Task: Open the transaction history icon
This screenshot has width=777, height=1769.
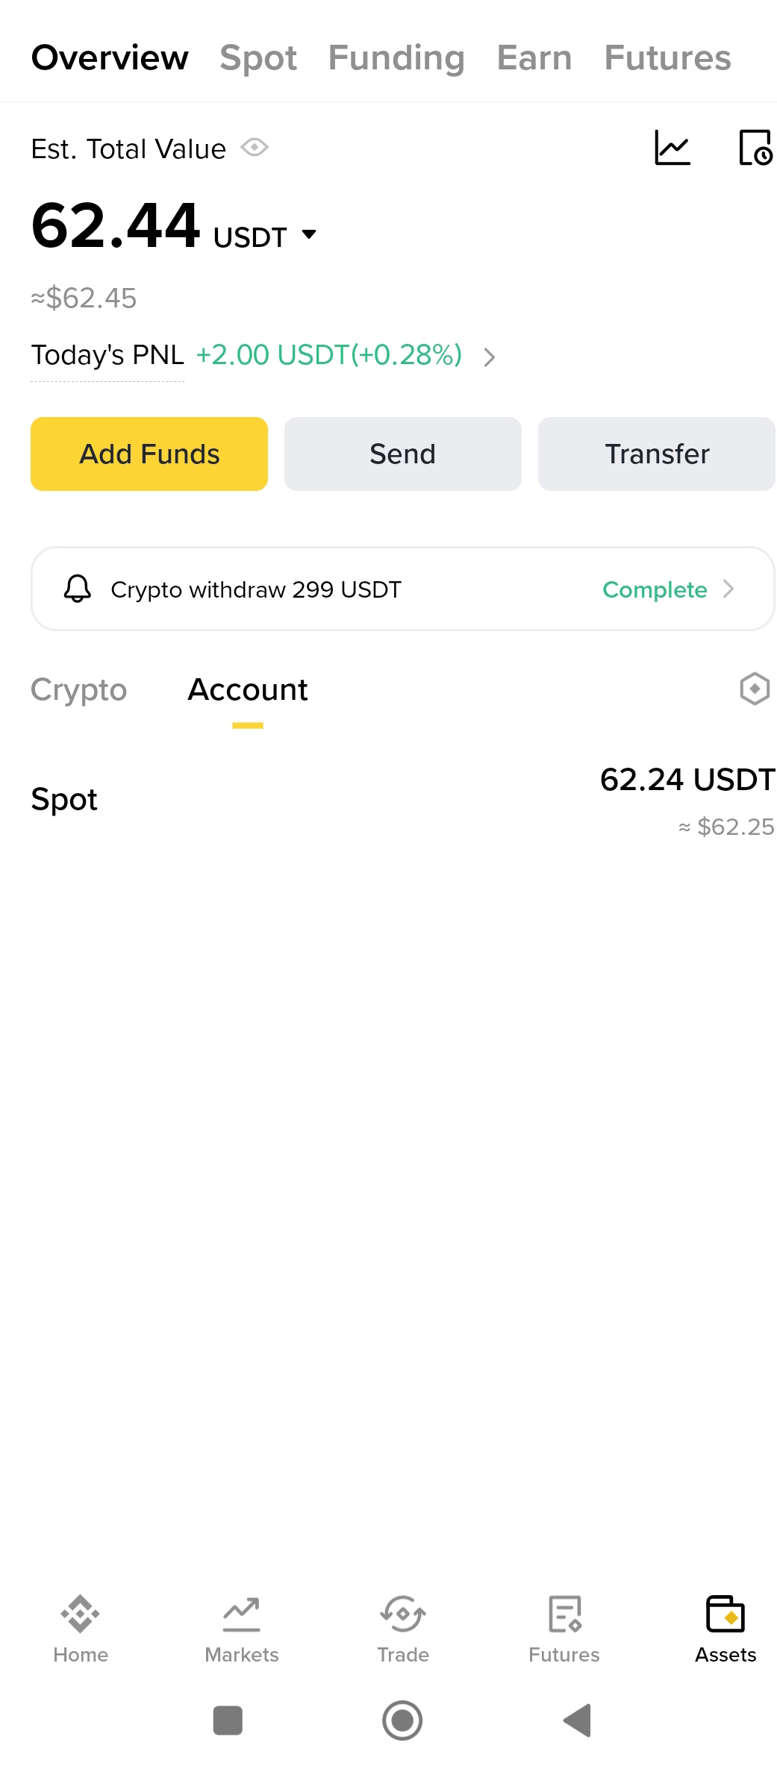Action: (755, 148)
